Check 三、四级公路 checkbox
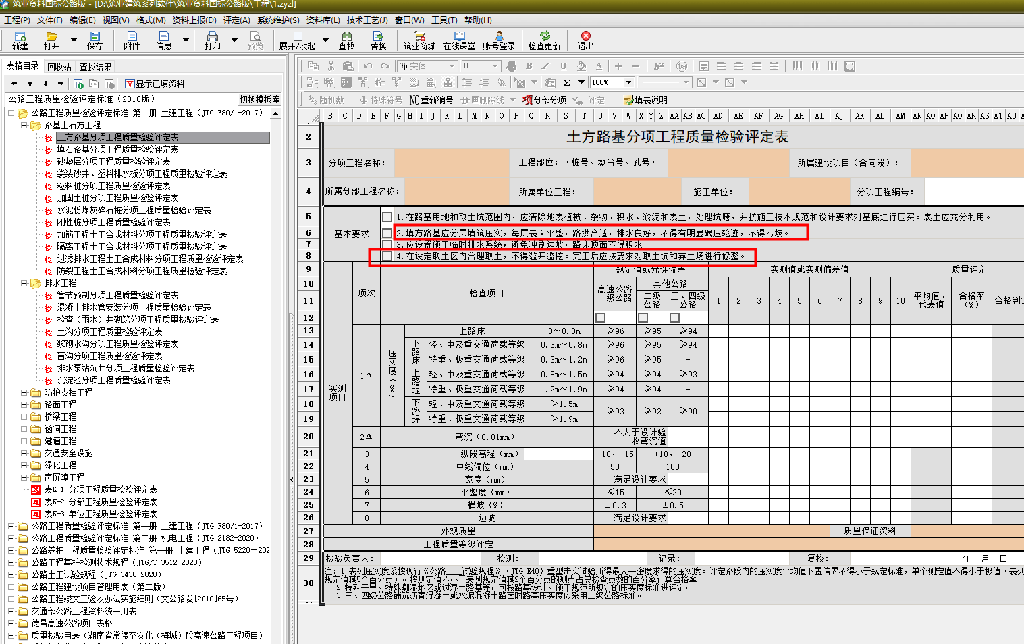This screenshot has height=644, width=1024. click(x=674, y=317)
